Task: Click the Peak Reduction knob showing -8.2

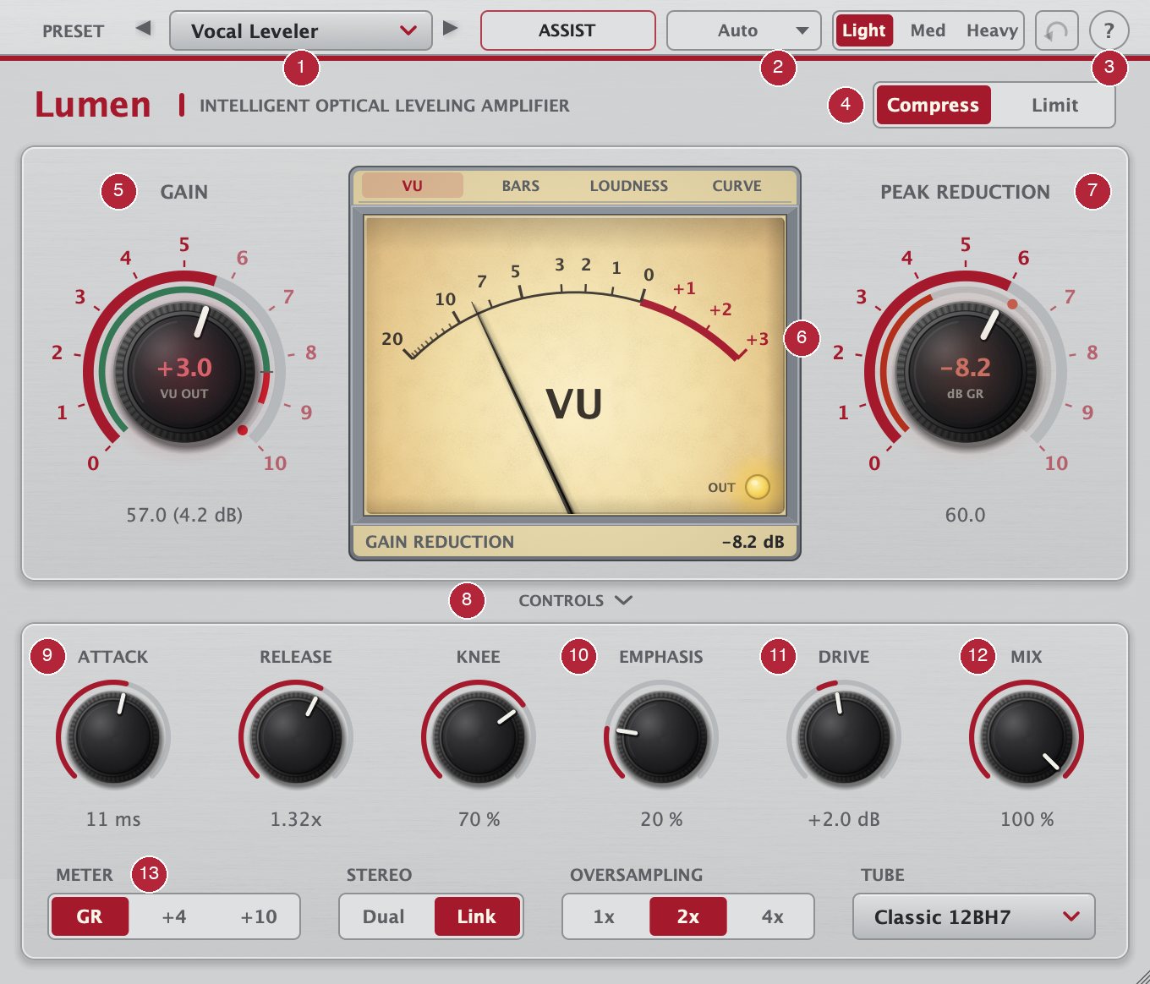Action: click(966, 372)
